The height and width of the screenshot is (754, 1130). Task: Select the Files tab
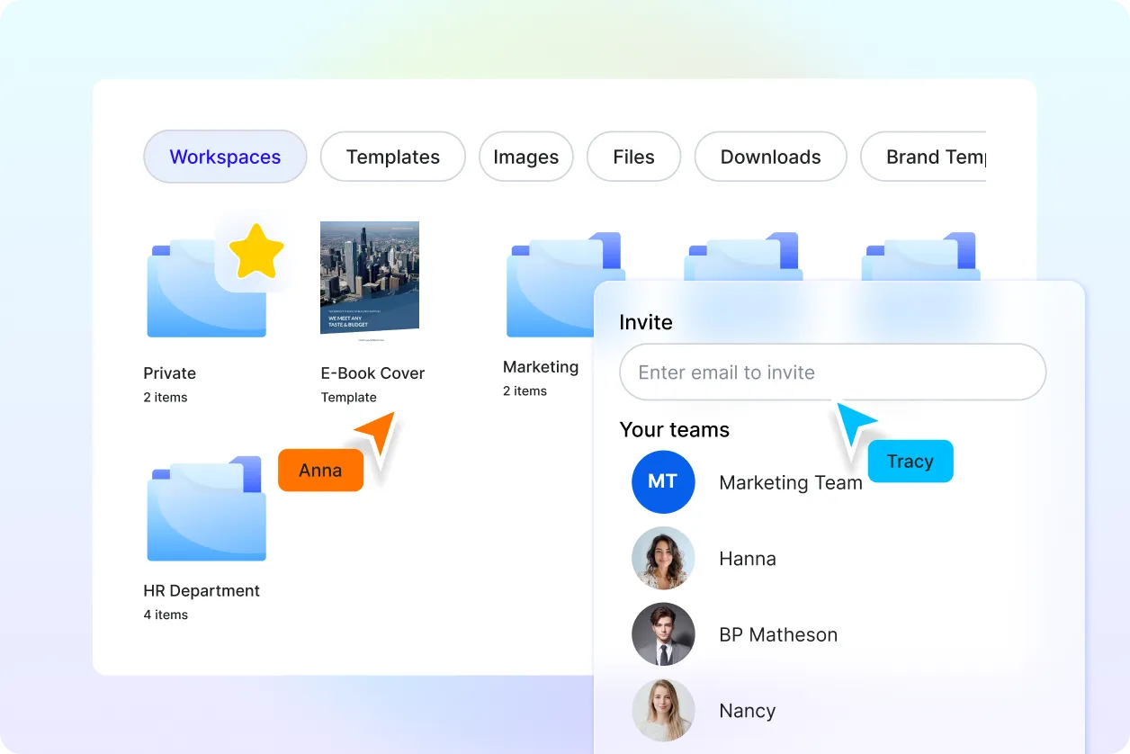[633, 157]
